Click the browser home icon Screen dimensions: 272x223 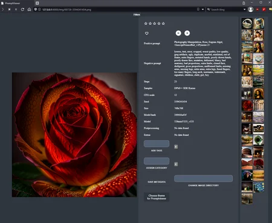click(x=29, y=10)
